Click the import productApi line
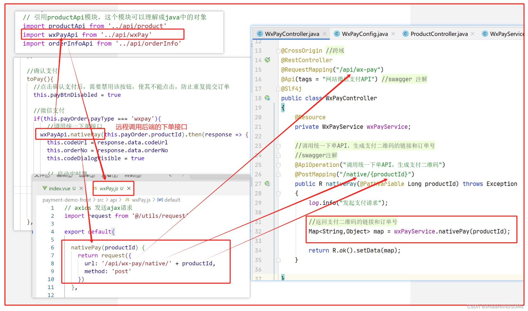Viewport: 528px width, 311px height. pos(95,26)
